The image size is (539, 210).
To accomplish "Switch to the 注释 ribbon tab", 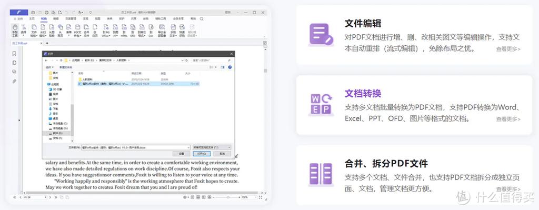I will 86,18.
